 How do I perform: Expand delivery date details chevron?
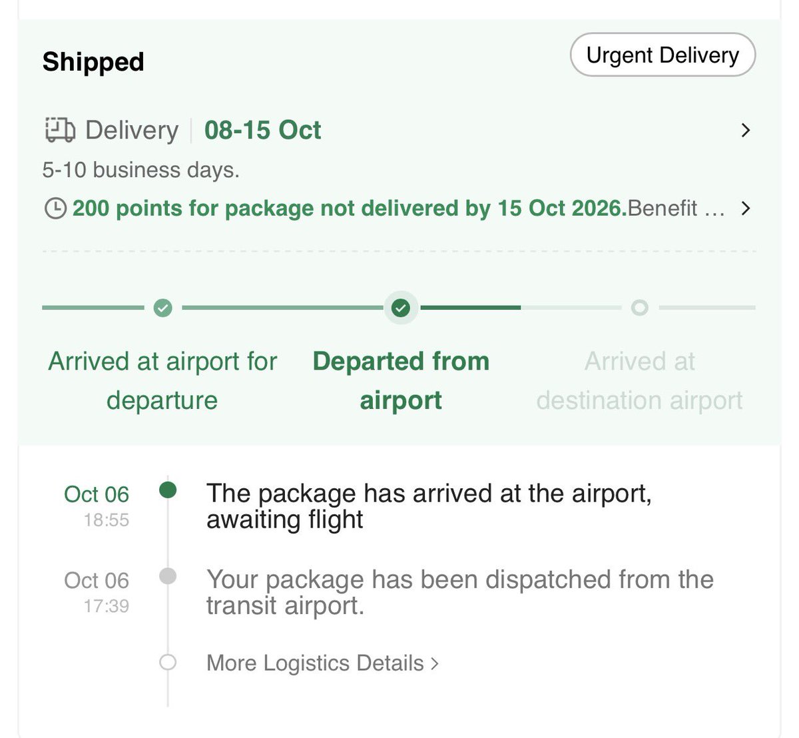[x=746, y=130]
